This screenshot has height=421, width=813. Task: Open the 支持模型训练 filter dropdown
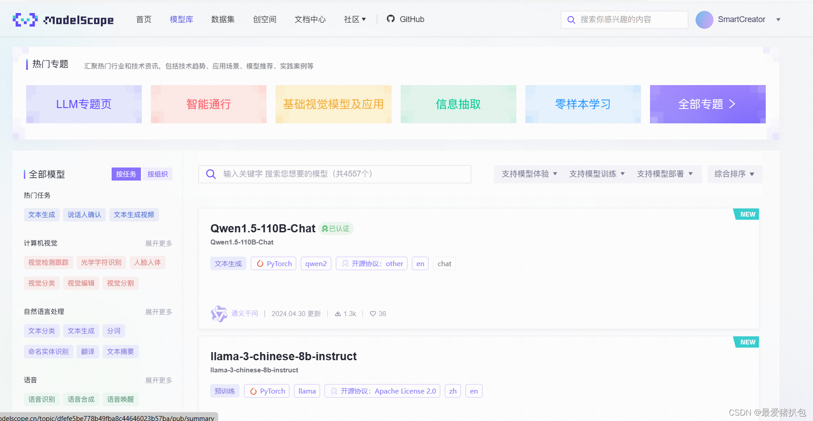(x=597, y=174)
